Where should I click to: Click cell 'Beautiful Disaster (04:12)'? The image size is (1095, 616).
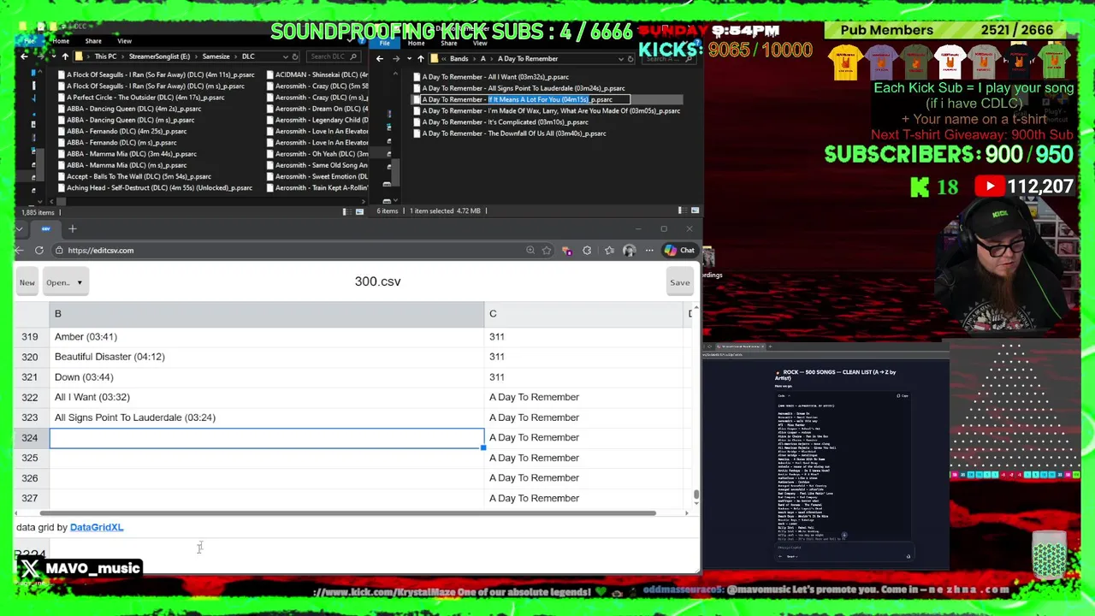tap(267, 357)
